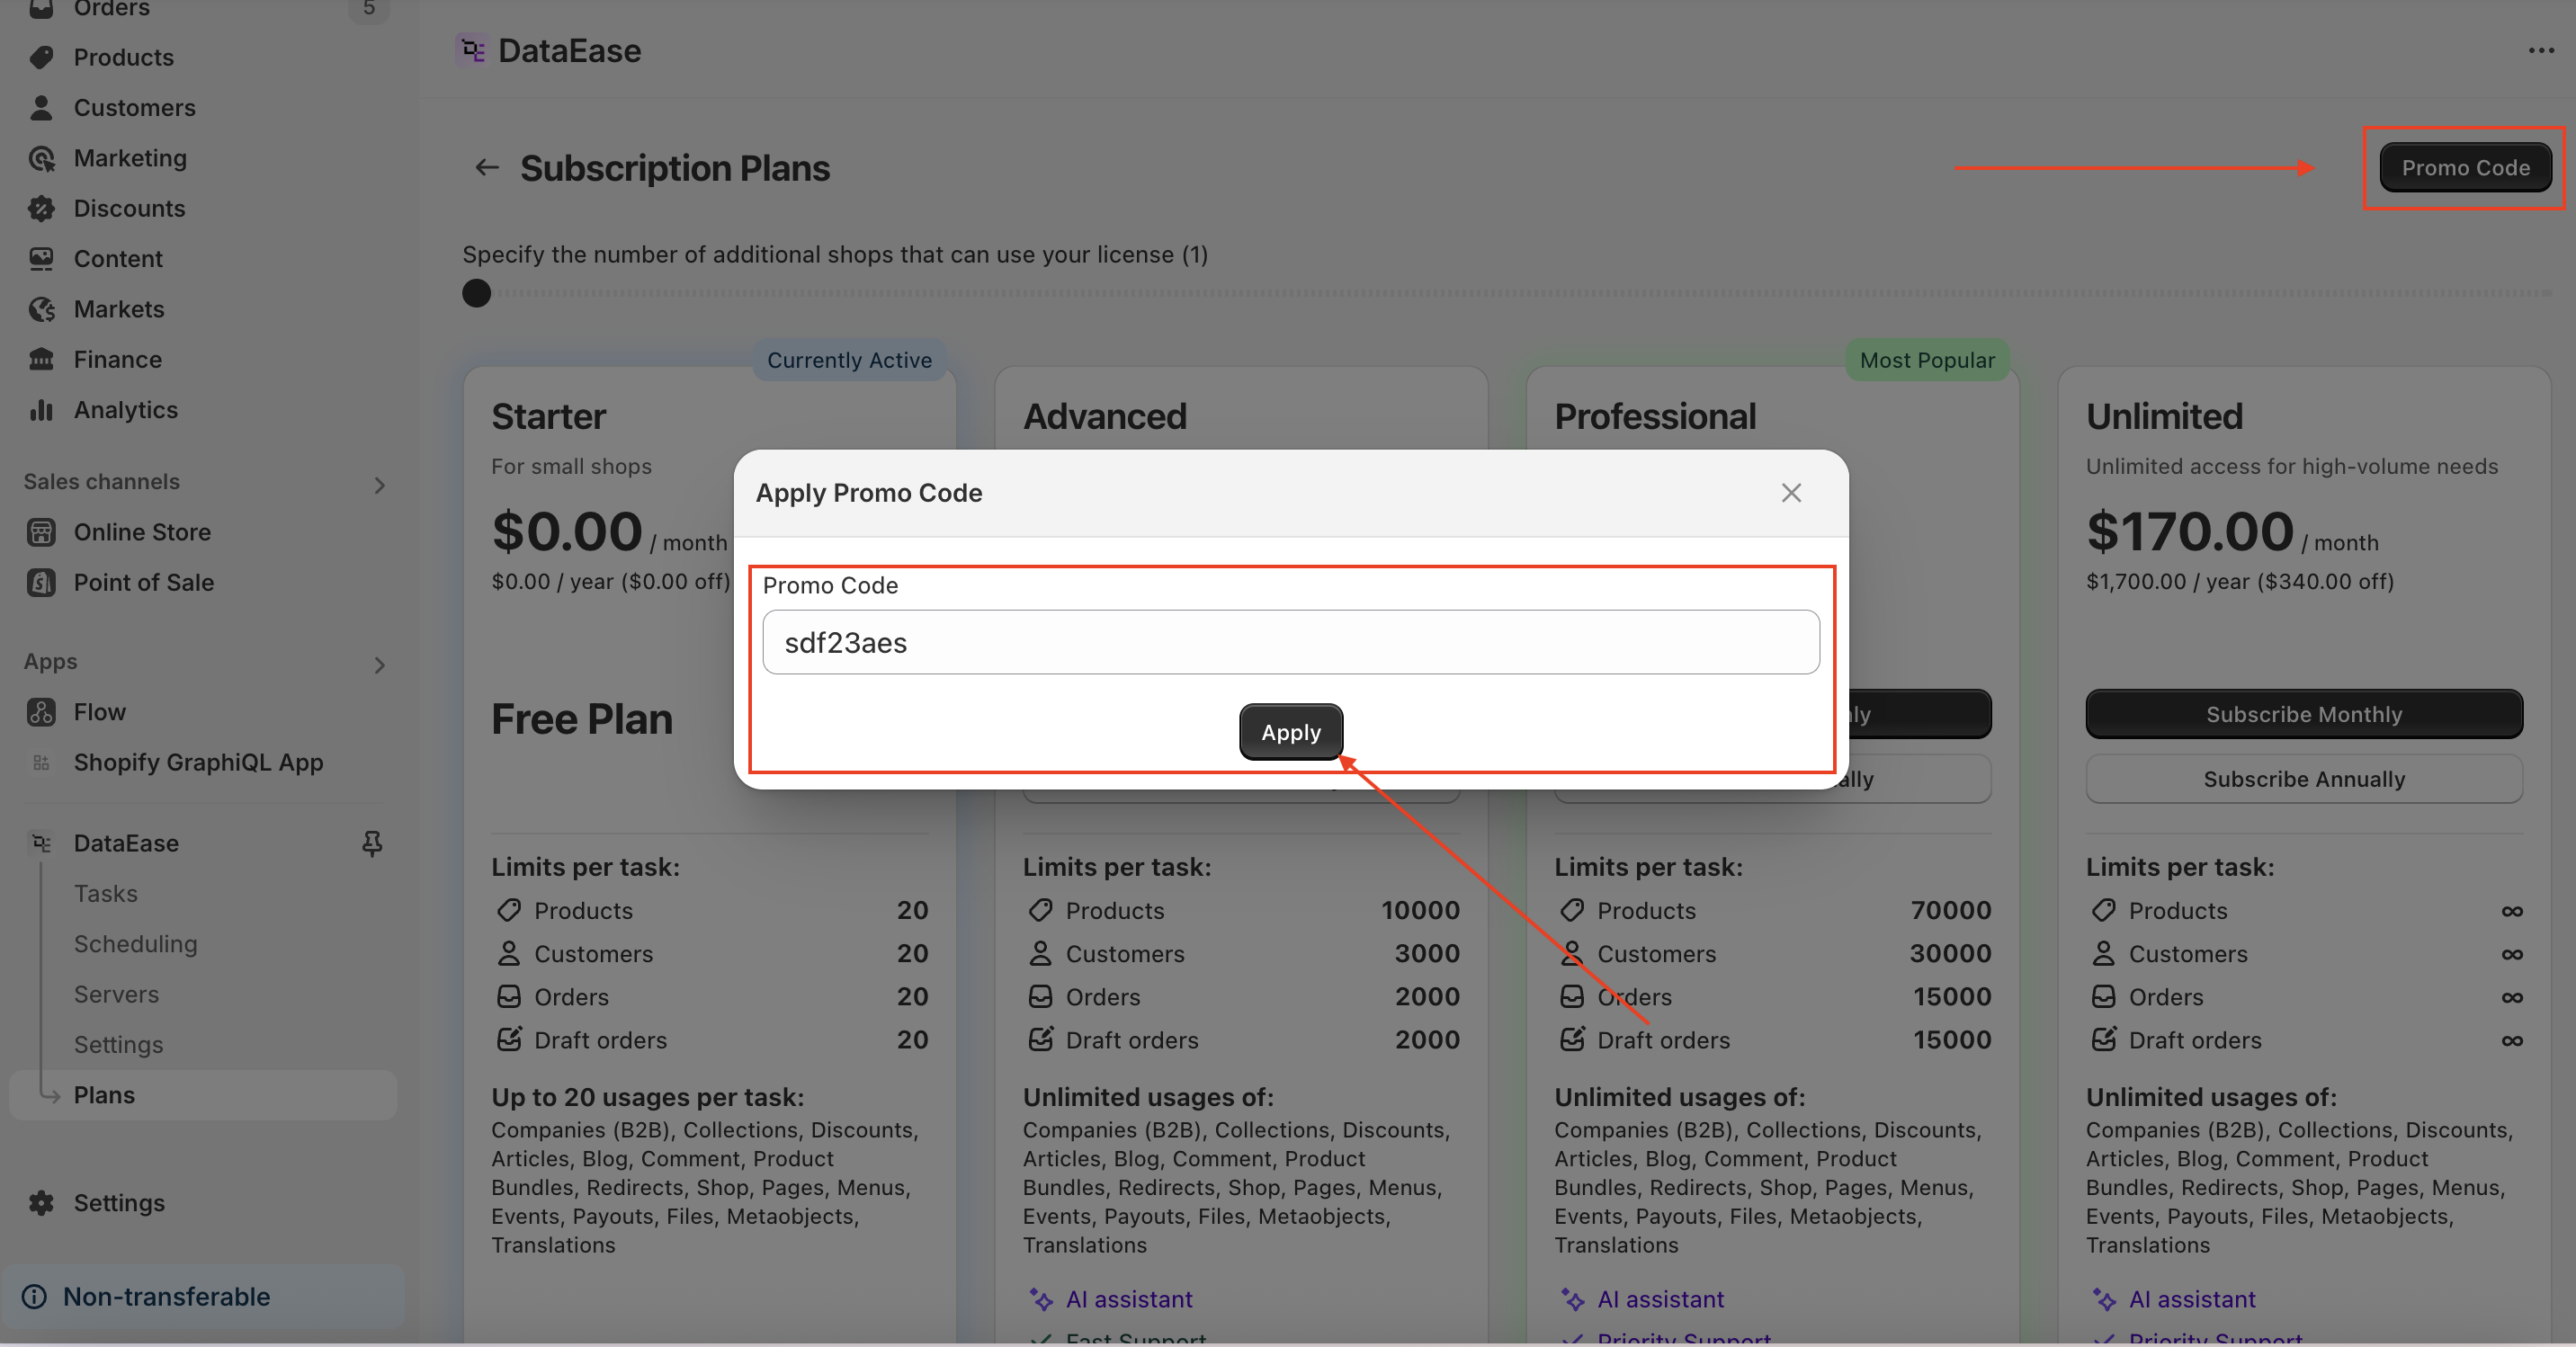Select Plans under DataEase
The height and width of the screenshot is (1347, 2576).
coord(203,1095)
